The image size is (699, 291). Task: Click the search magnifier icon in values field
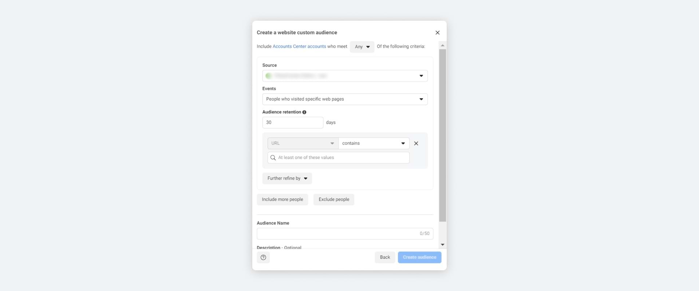(x=273, y=158)
